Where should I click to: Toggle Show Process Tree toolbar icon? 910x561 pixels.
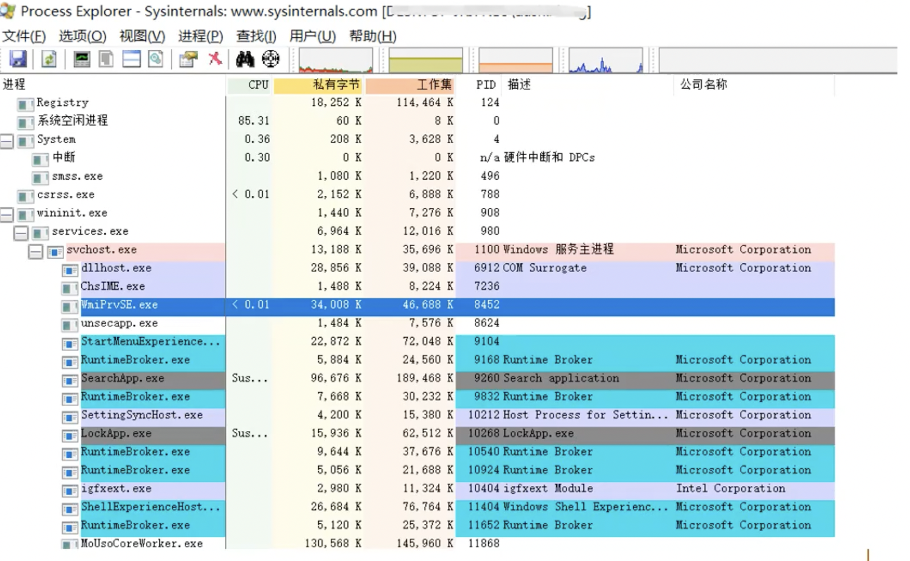coord(106,59)
